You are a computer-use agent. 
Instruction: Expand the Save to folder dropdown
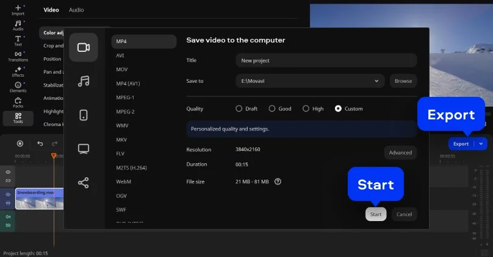pos(376,81)
